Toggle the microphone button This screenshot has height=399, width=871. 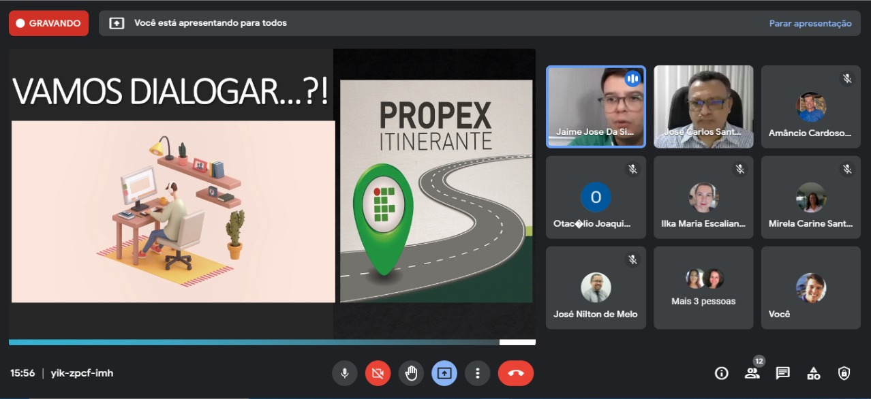[x=344, y=373]
